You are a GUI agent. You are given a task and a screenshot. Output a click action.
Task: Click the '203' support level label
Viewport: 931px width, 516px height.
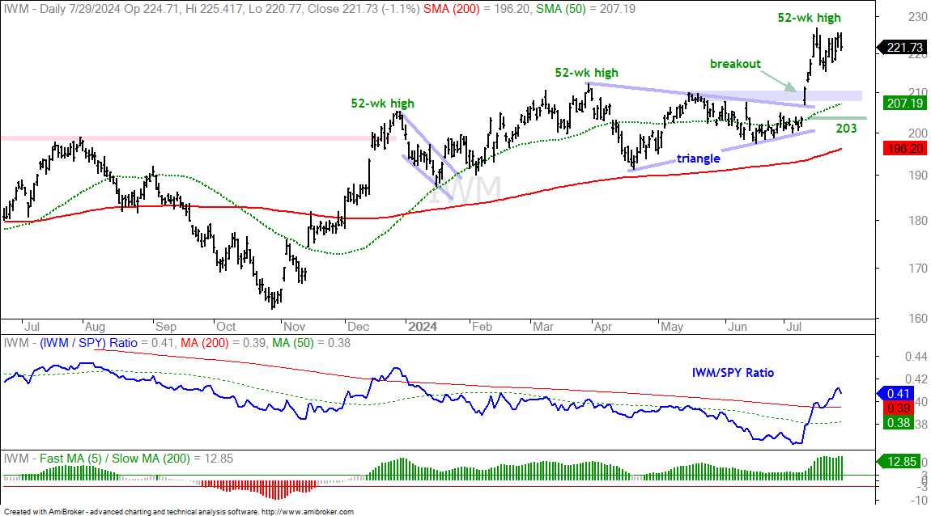point(846,128)
